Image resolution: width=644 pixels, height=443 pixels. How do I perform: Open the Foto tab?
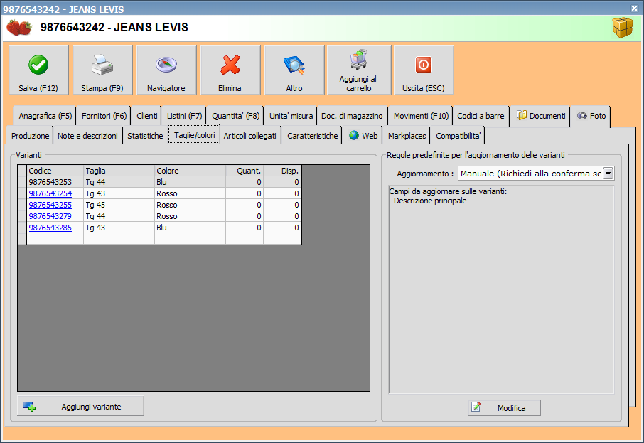(591, 117)
